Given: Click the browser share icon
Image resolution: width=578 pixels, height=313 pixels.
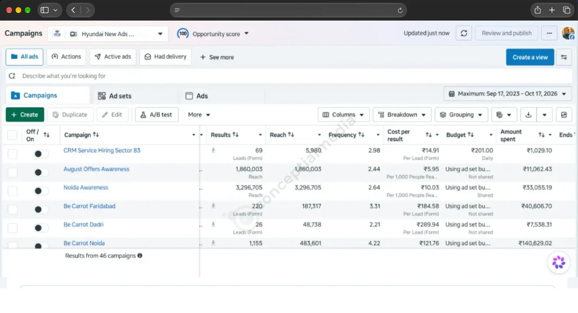Looking at the screenshot, I should 538,10.
